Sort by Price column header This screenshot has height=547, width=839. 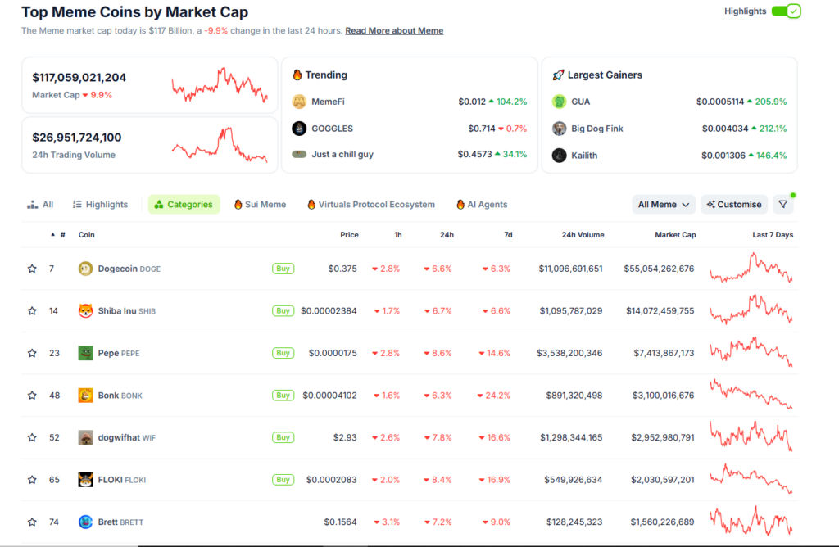[x=349, y=235]
